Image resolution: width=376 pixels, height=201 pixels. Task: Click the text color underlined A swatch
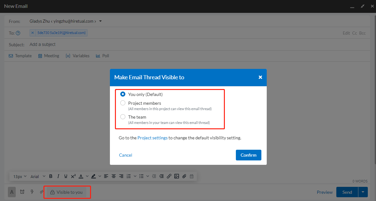point(81,176)
